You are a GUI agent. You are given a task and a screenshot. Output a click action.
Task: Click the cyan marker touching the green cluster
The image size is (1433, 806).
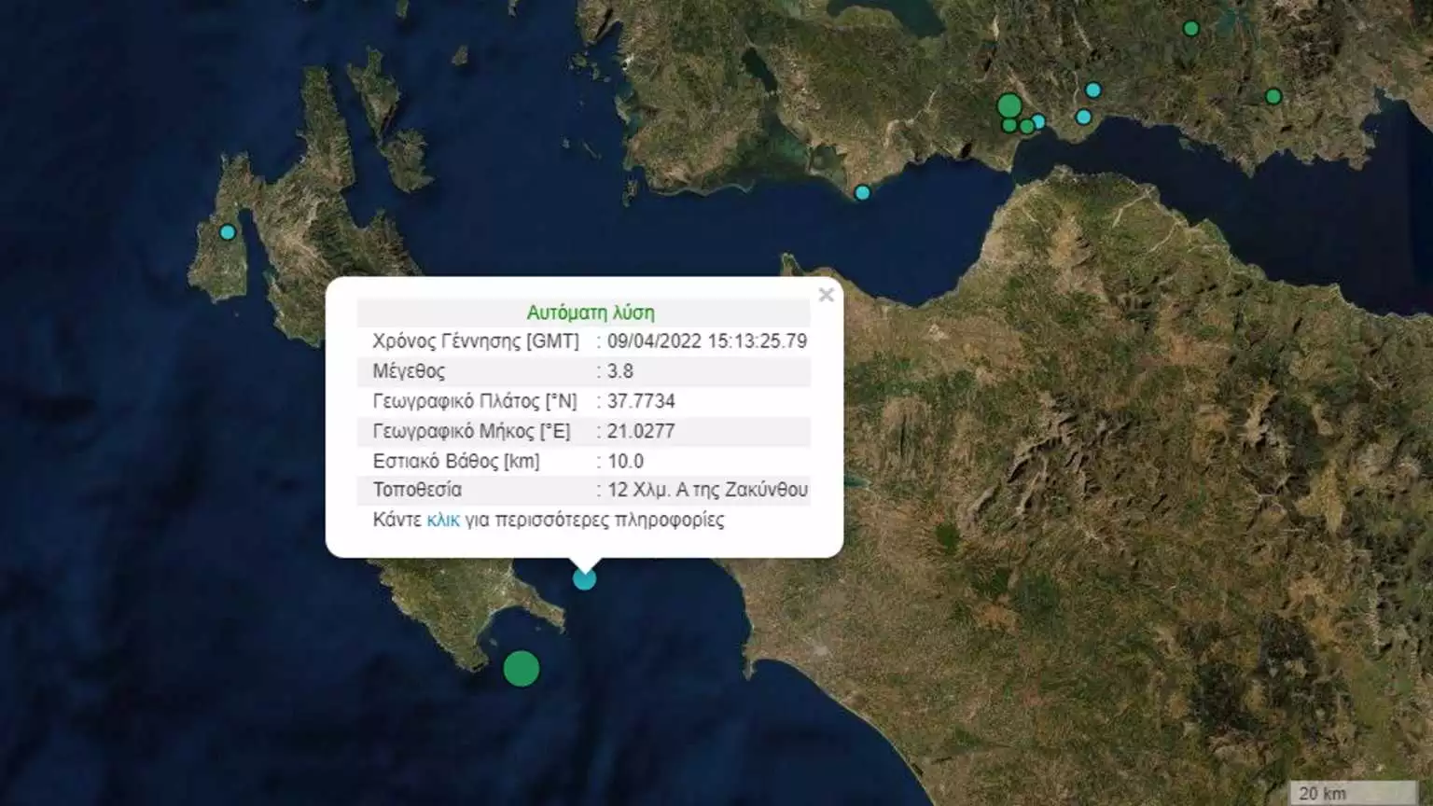point(1038,121)
